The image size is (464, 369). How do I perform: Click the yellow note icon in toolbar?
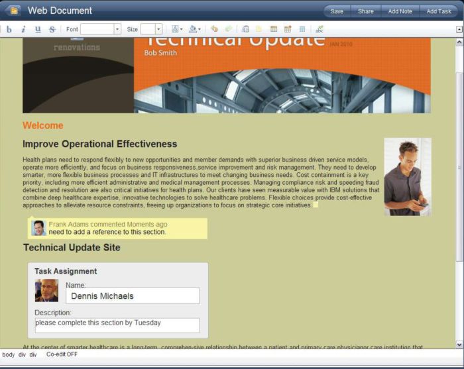[259, 29]
